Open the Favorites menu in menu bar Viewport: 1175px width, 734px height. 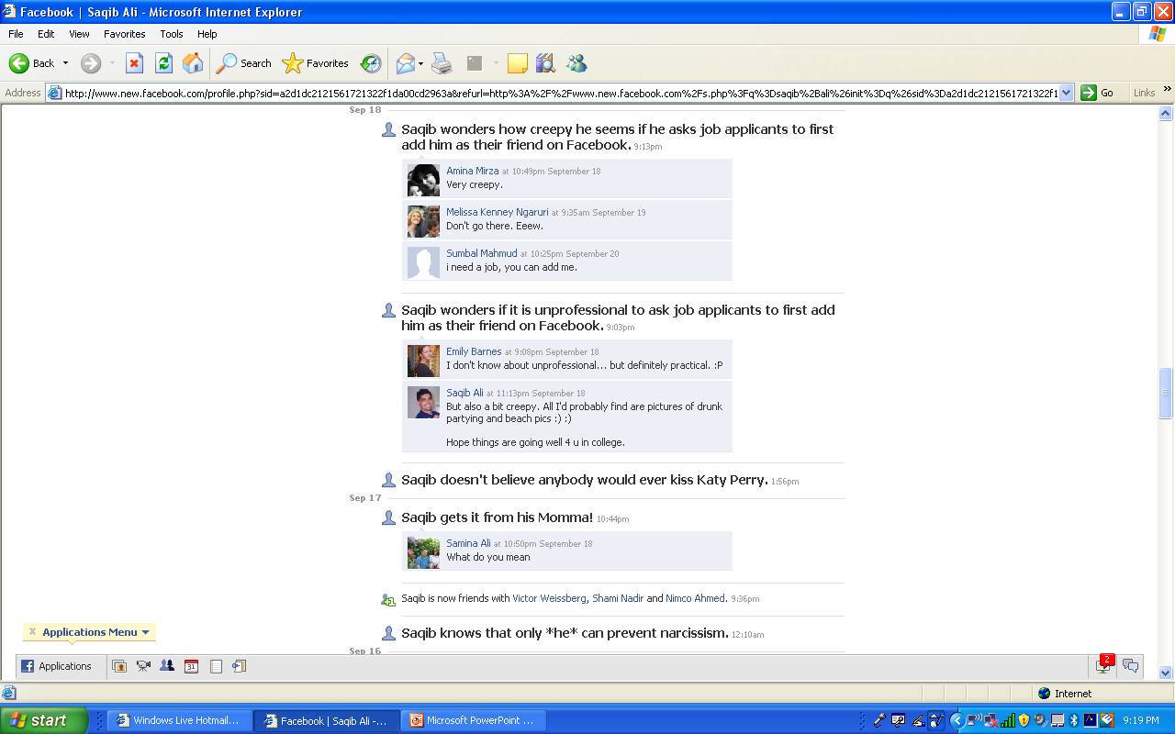tap(124, 34)
